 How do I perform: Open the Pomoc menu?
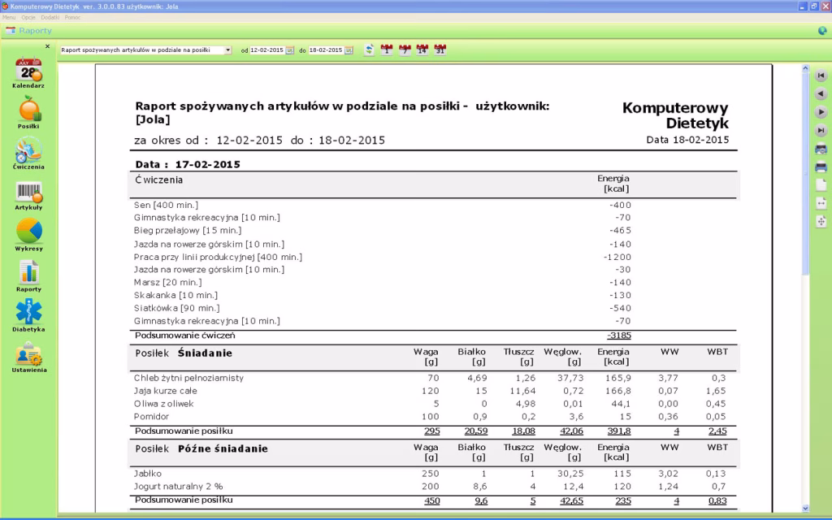(72, 17)
